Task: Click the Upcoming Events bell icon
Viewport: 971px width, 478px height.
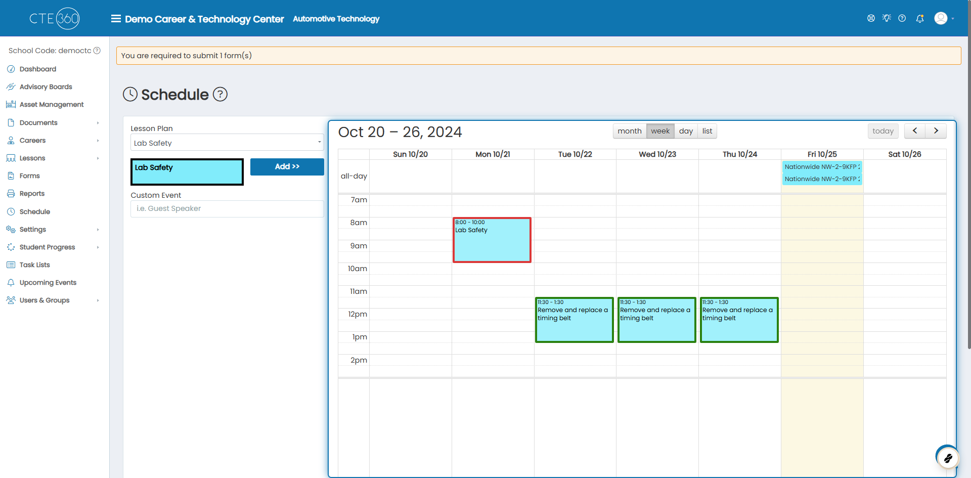Action: (x=11, y=282)
